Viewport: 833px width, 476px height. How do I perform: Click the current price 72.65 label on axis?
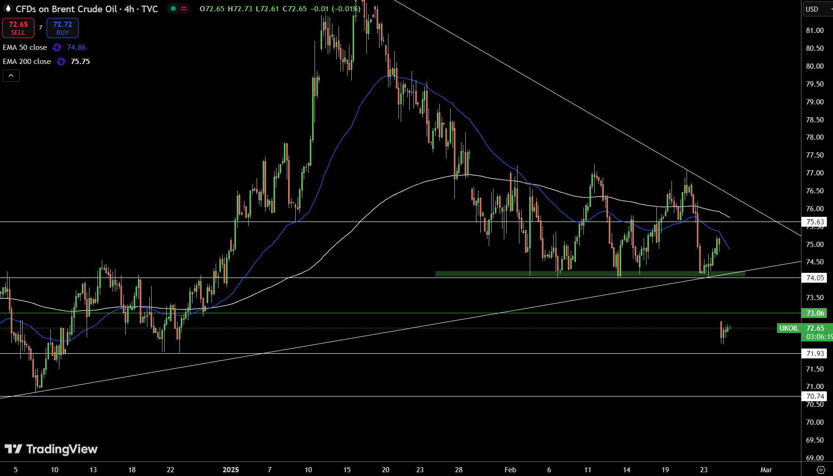tap(815, 328)
